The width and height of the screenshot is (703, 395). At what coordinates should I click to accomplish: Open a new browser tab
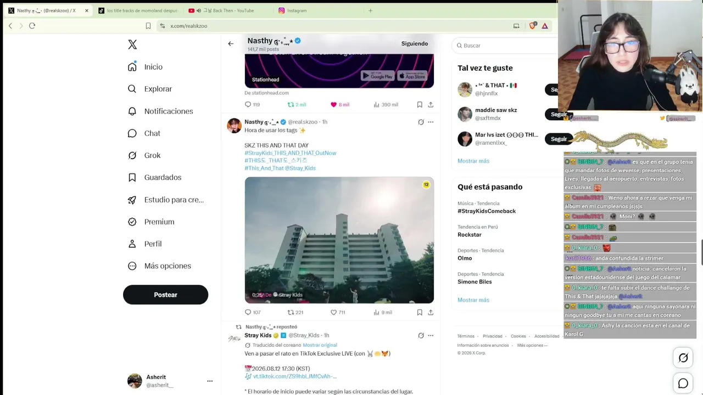pyautogui.click(x=370, y=10)
